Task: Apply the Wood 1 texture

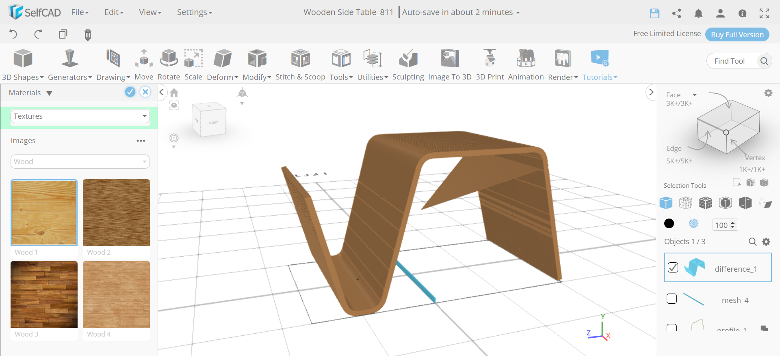Action: click(44, 212)
